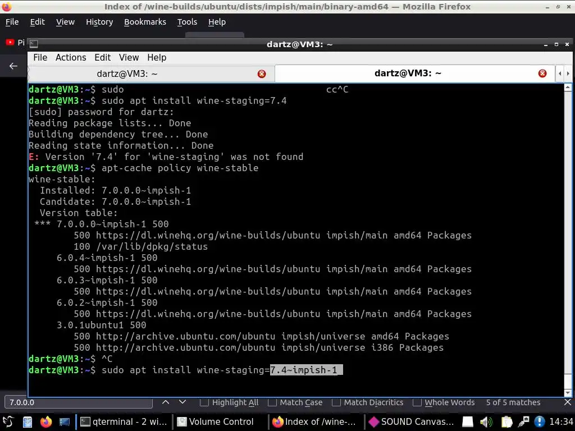Open the Firefox File menu
Image resolution: width=575 pixels, height=431 pixels.
point(12,22)
